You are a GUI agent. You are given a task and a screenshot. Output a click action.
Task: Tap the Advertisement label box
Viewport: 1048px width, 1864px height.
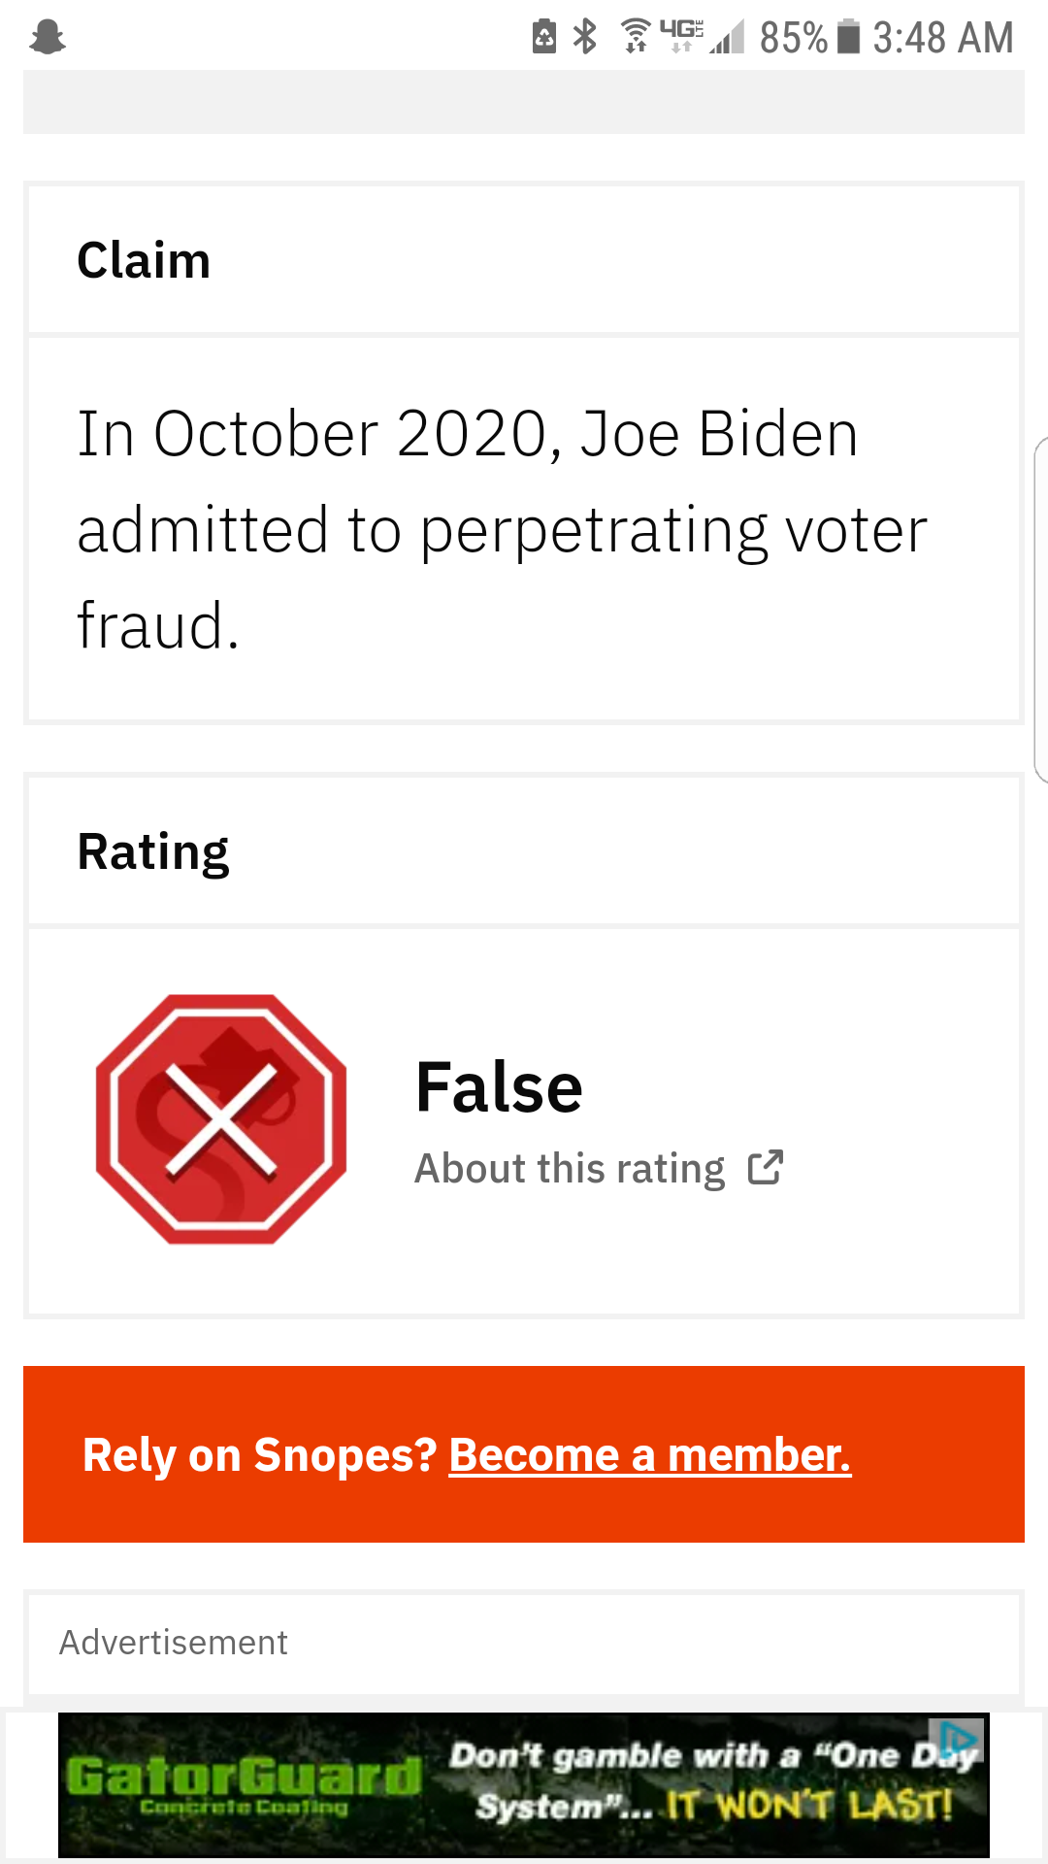[x=524, y=1643]
